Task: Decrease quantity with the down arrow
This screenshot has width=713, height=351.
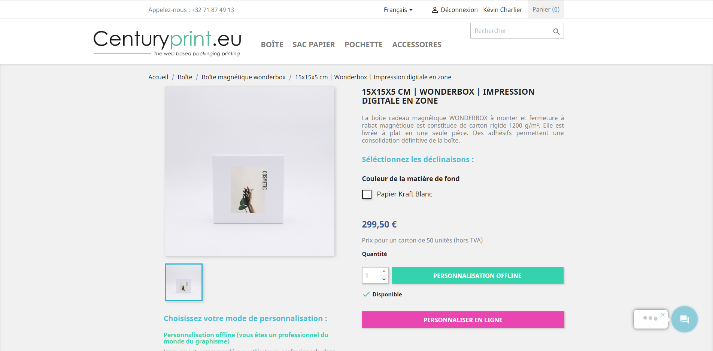Action: click(384, 279)
